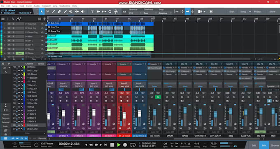Viewport: 280px width, 149px height.
Task: Toggle the loop button in transport
Action: pyautogui.click(x=133, y=145)
